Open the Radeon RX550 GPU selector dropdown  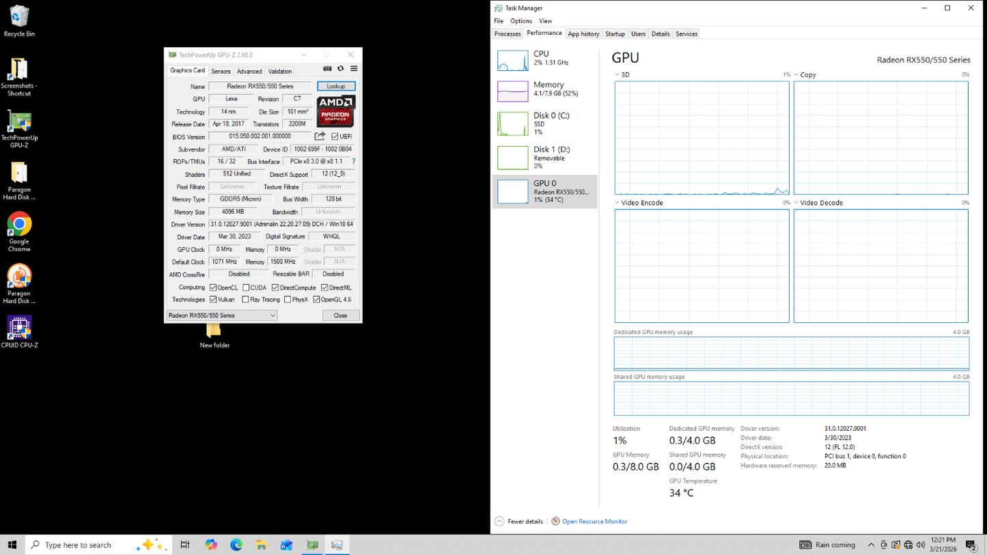tap(222, 315)
